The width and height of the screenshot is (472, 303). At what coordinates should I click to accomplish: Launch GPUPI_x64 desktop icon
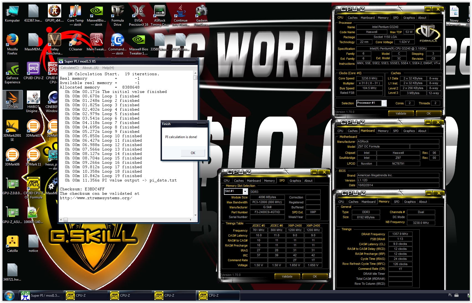click(54, 14)
